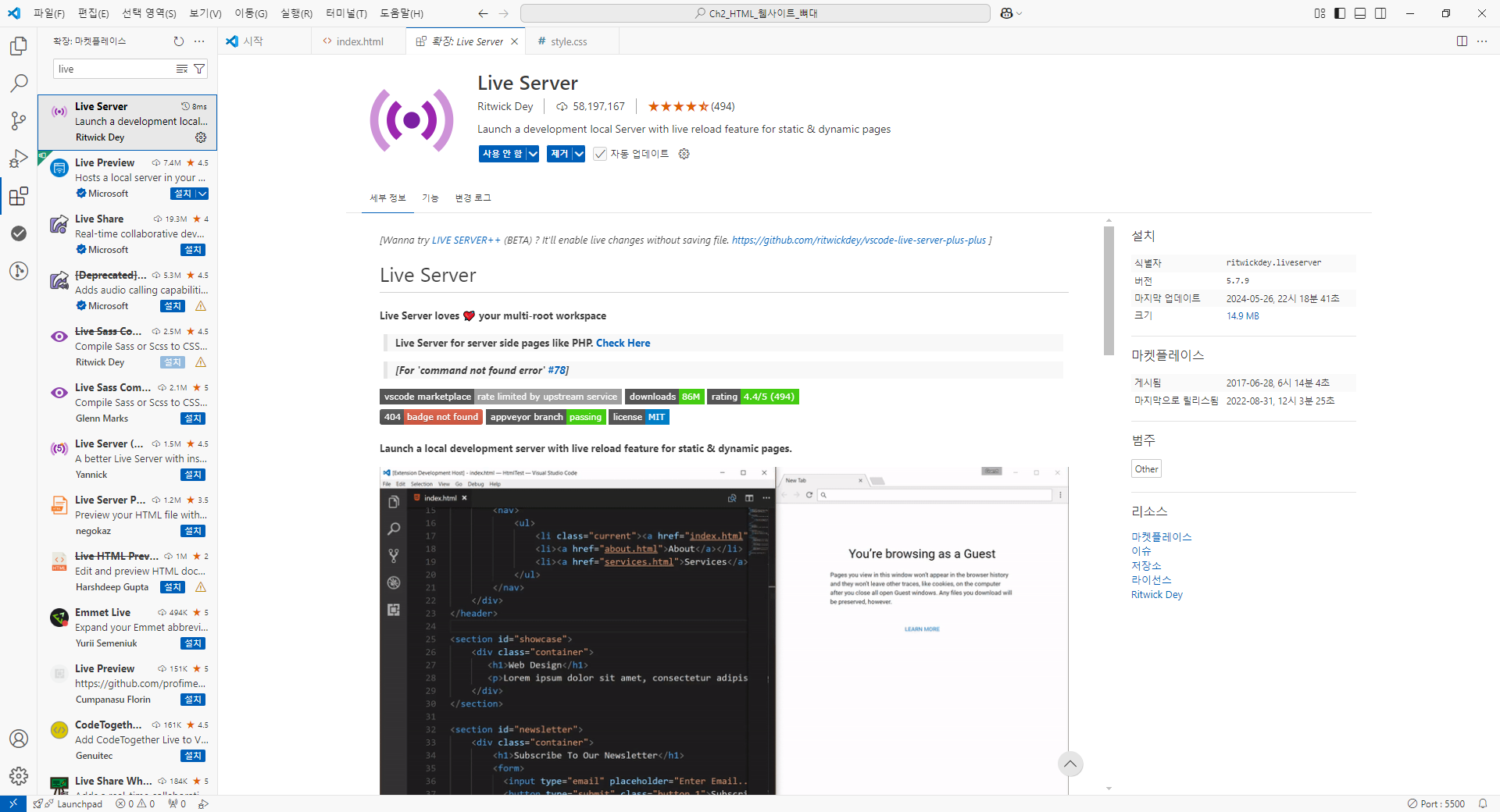1500x812 pixels.
Task: Select Emmet Live extension in list
Action: coord(127,628)
